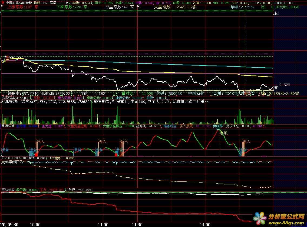Click the 日期: 2010年8月20日 label
Image resolution: width=307 pixels, height=227 pixels.
[234, 94]
